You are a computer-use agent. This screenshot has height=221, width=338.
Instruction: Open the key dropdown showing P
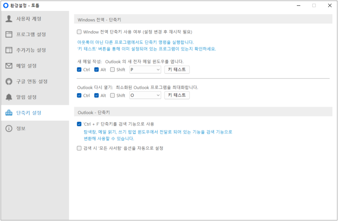145,69
